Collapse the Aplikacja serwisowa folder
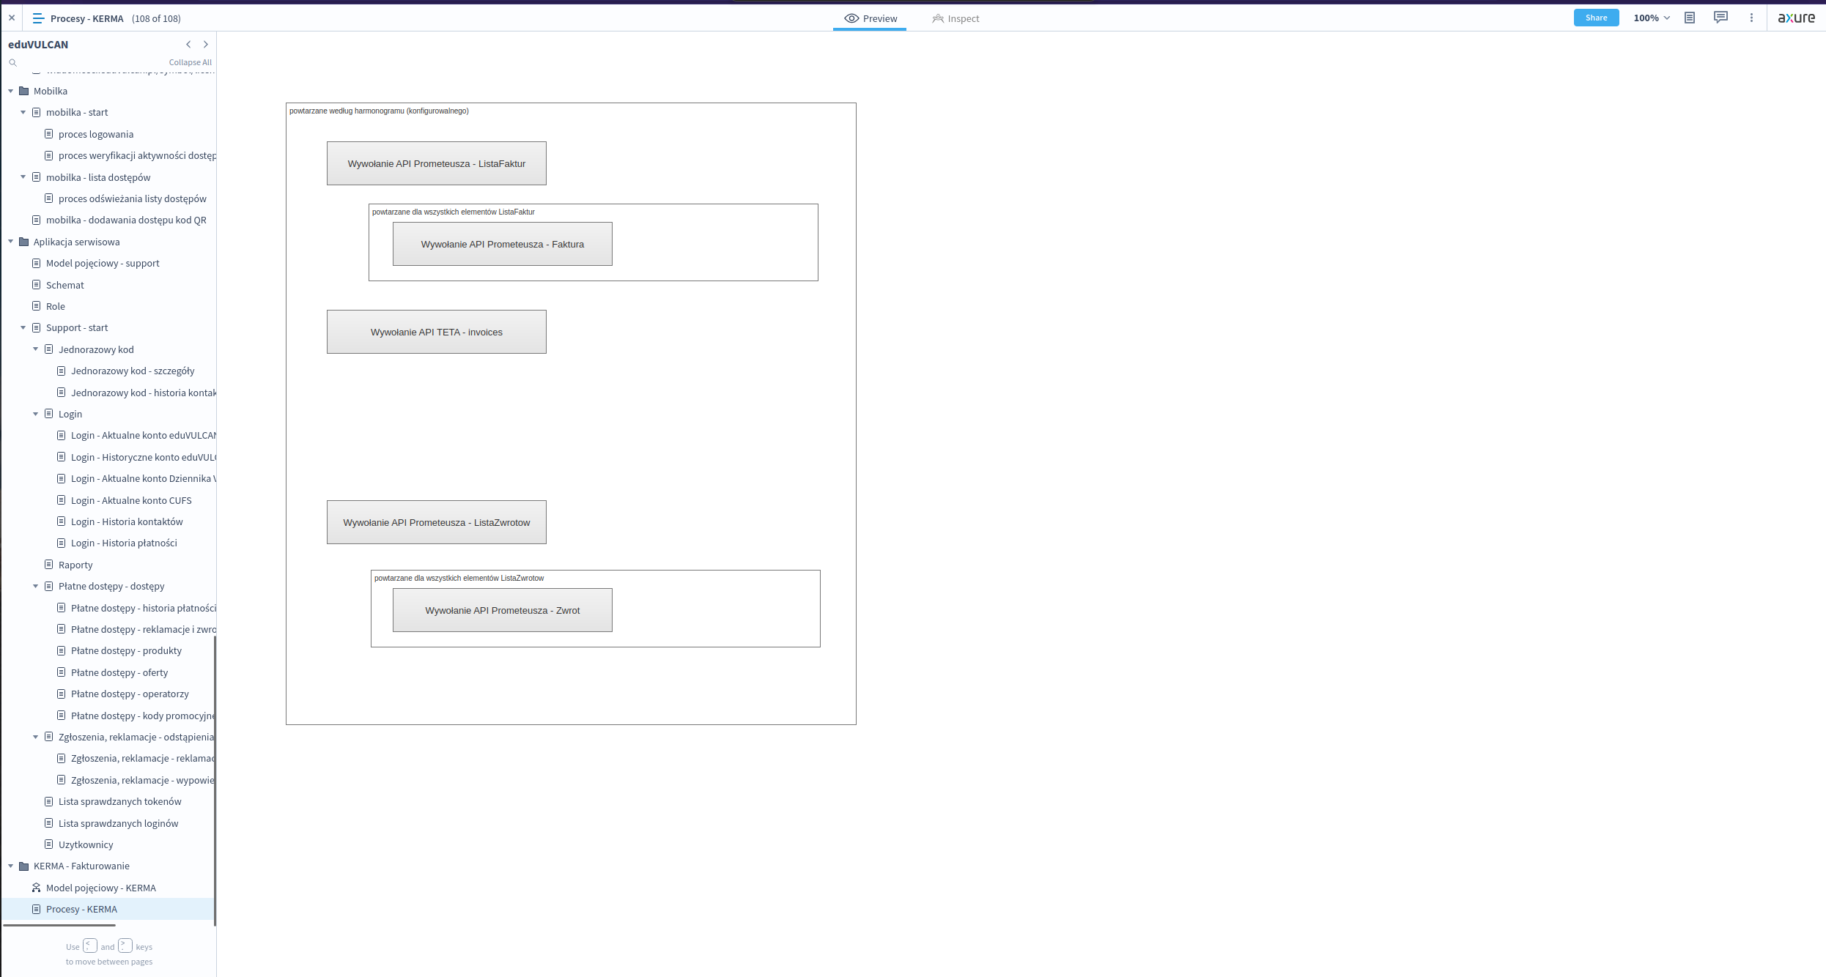 pyautogui.click(x=11, y=242)
